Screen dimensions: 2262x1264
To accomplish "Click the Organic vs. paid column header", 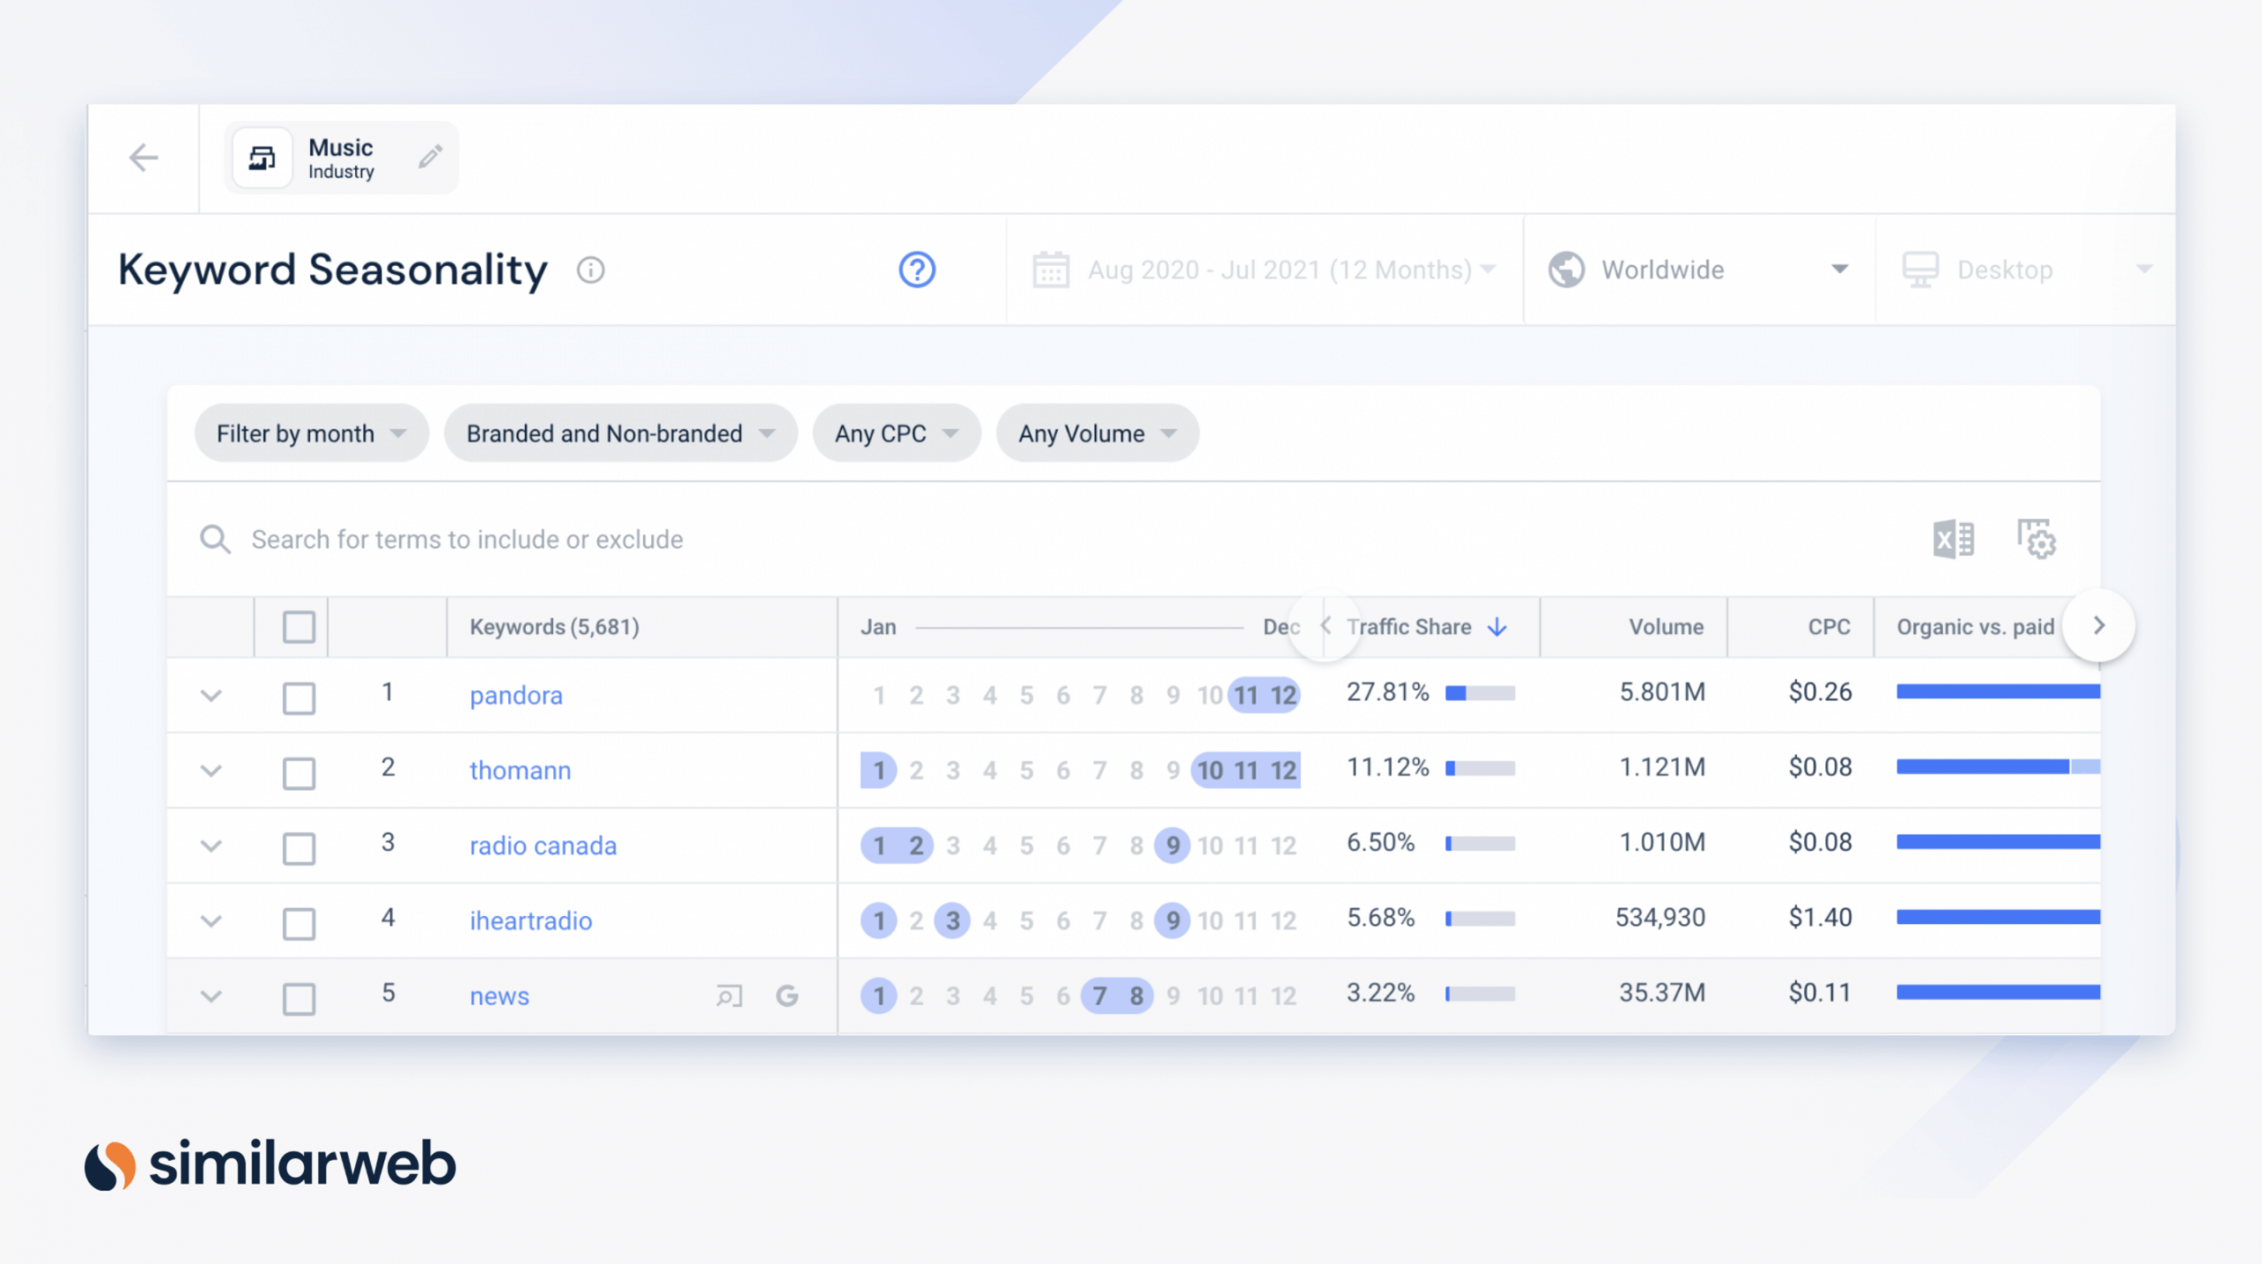I will pyautogui.click(x=1975, y=627).
